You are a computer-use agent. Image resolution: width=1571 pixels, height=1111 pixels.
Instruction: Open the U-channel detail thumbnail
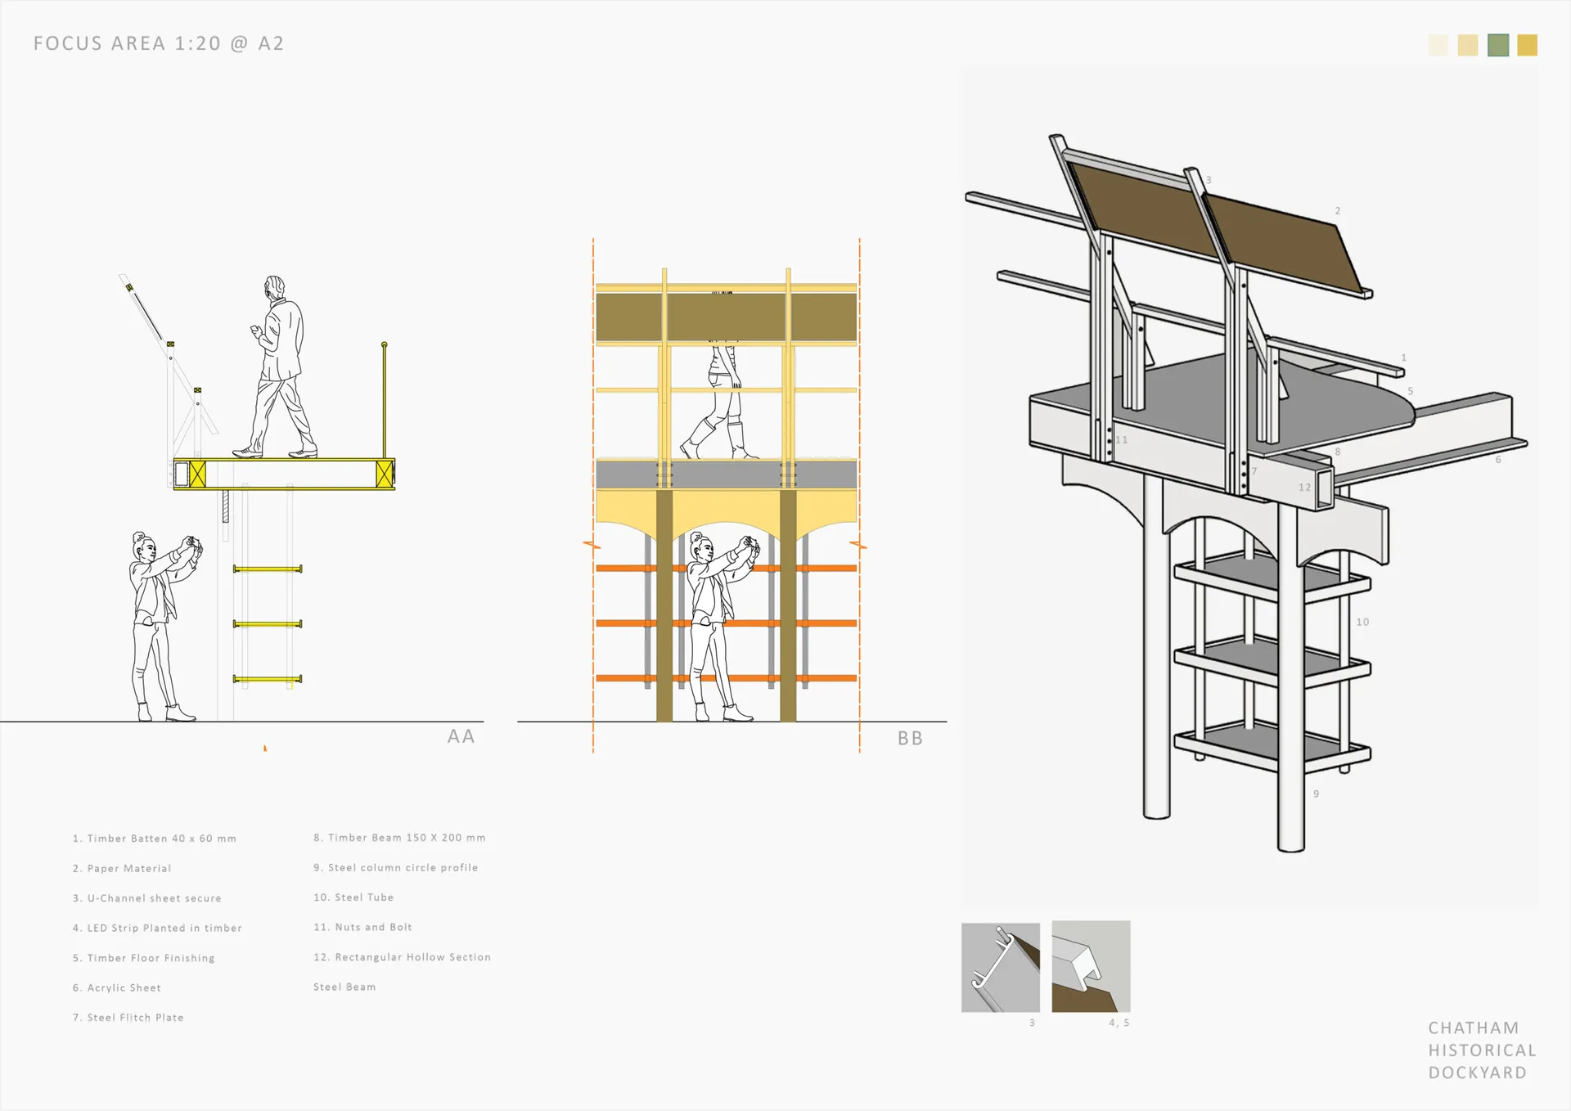pyautogui.click(x=1000, y=967)
